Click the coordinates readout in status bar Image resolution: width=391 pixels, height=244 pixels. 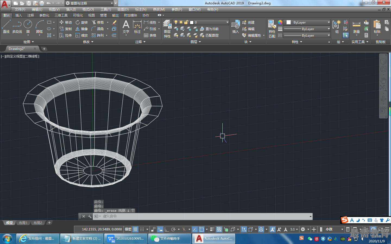pyautogui.click(x=102, y=229)
